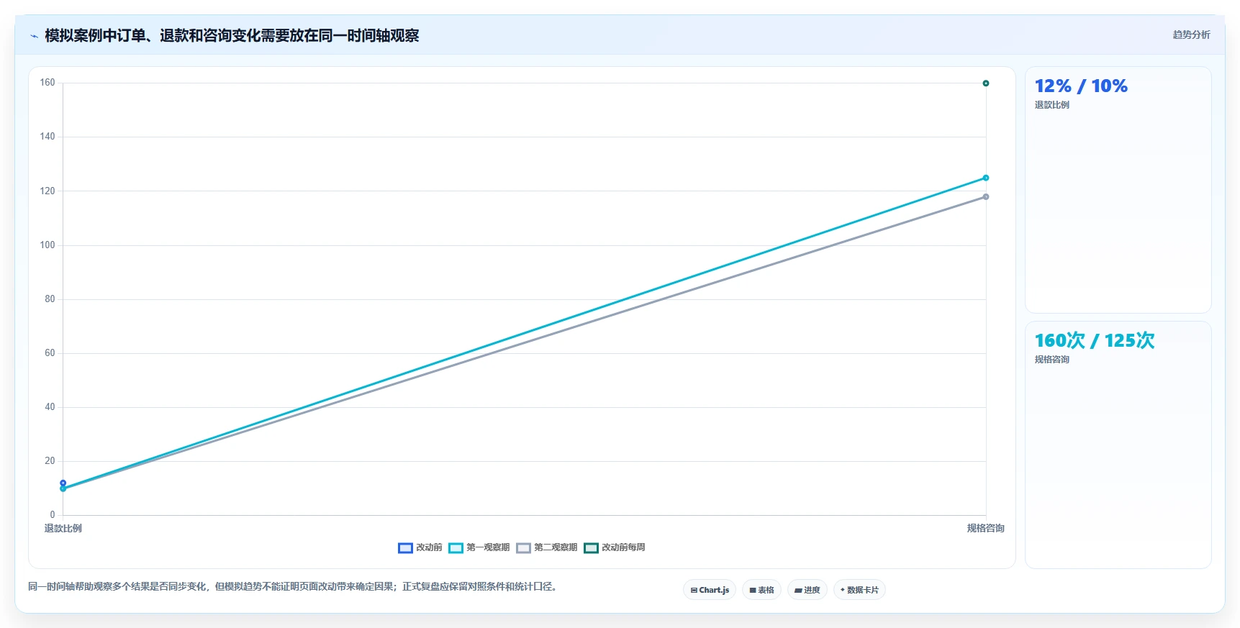The width and height of the screenshot is (1240, 628).
Task: Click the 退款比例 x-axis label
Action: tap(63, 528)
